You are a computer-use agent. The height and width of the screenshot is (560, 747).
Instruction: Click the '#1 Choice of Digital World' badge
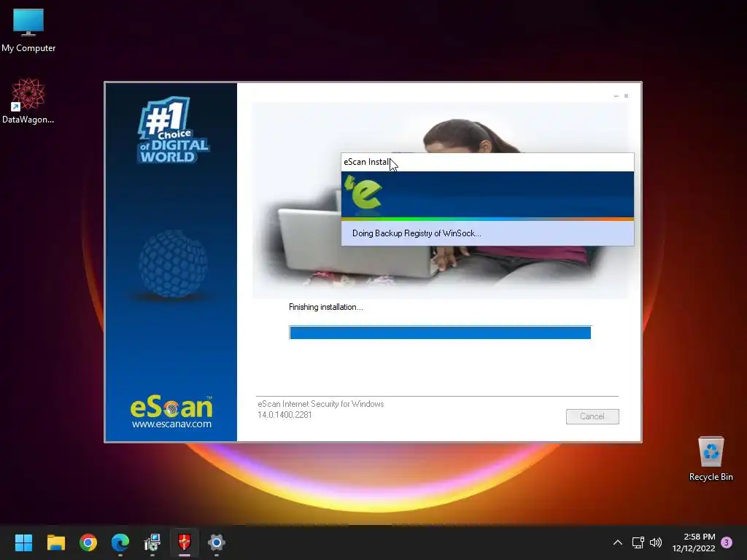(174, 130)
